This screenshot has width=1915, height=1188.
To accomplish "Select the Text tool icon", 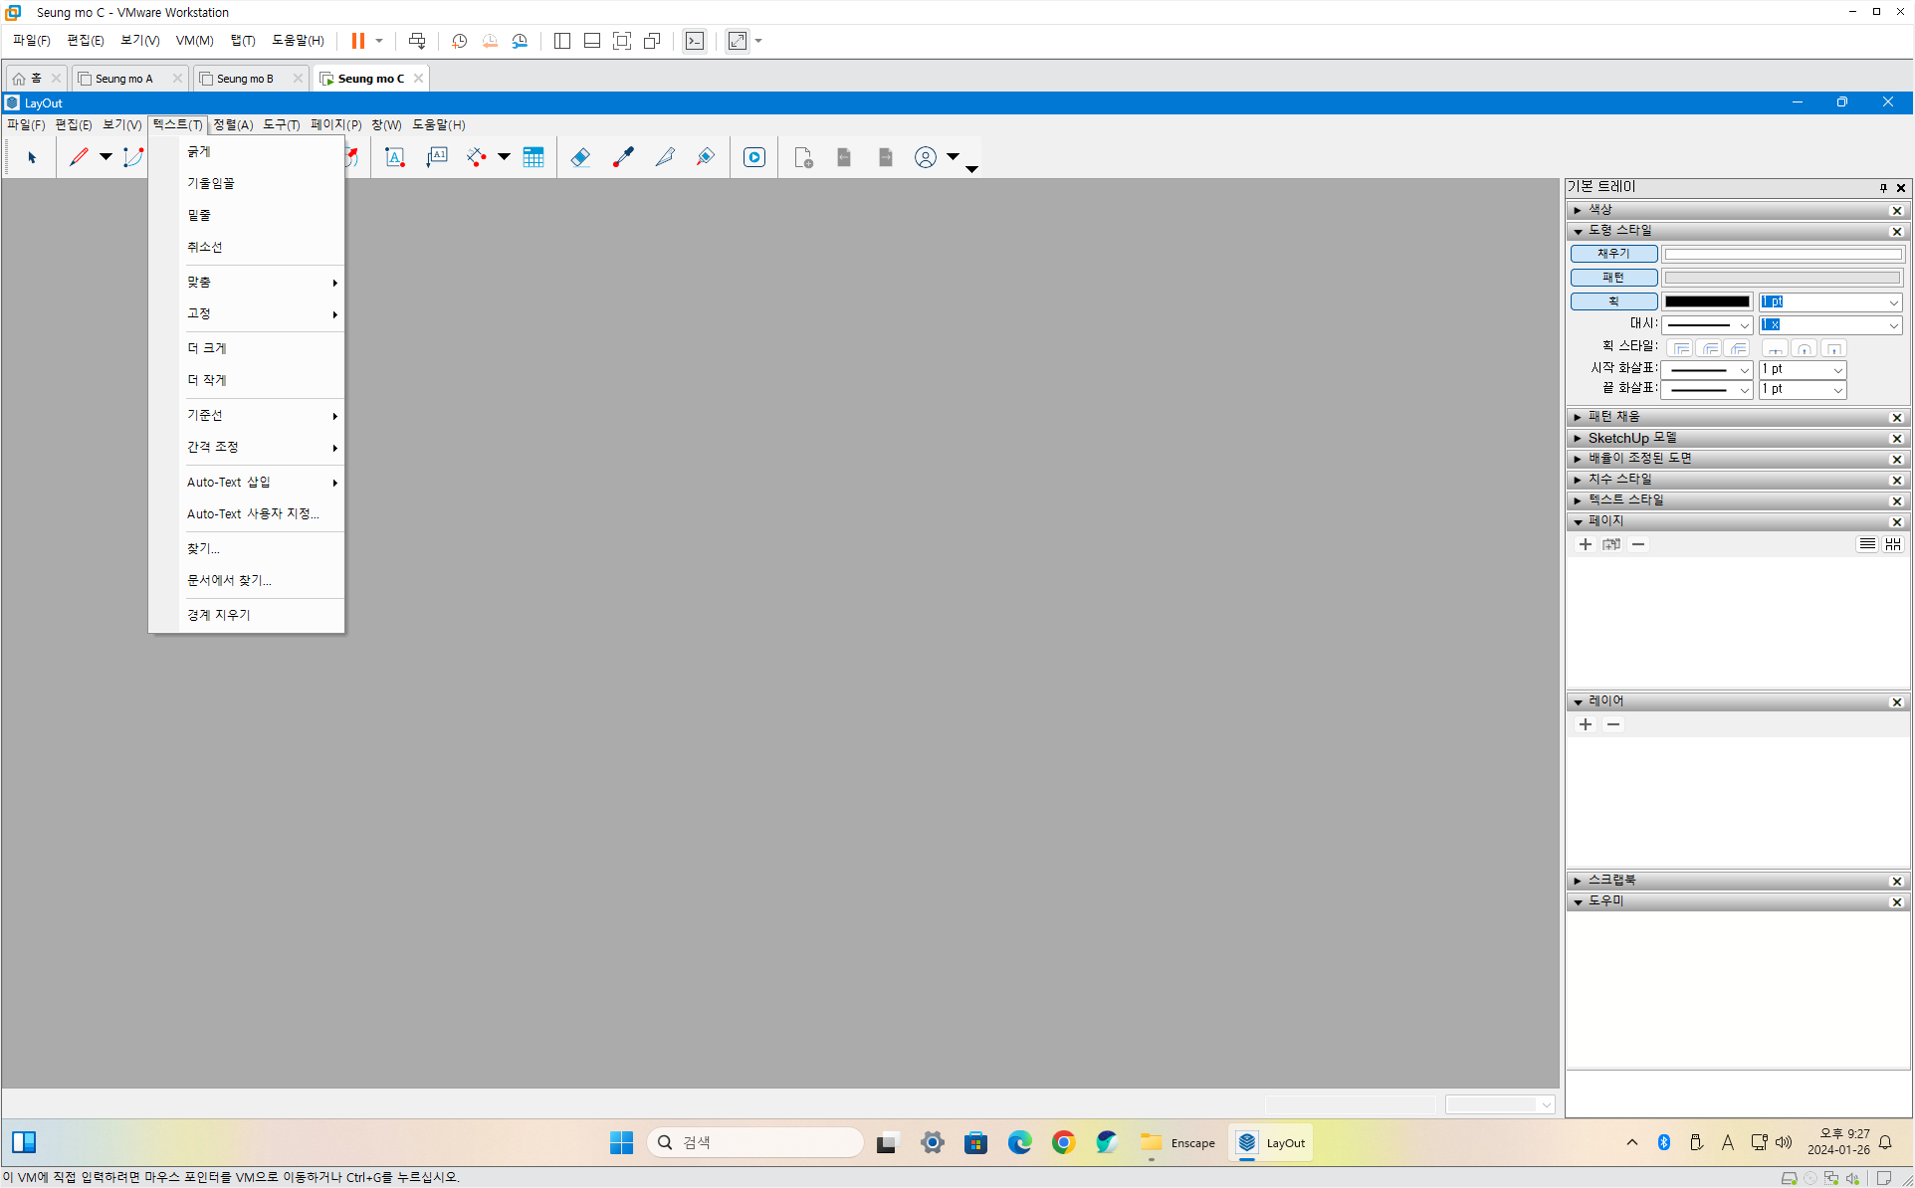I will click(x=395, y=157).
